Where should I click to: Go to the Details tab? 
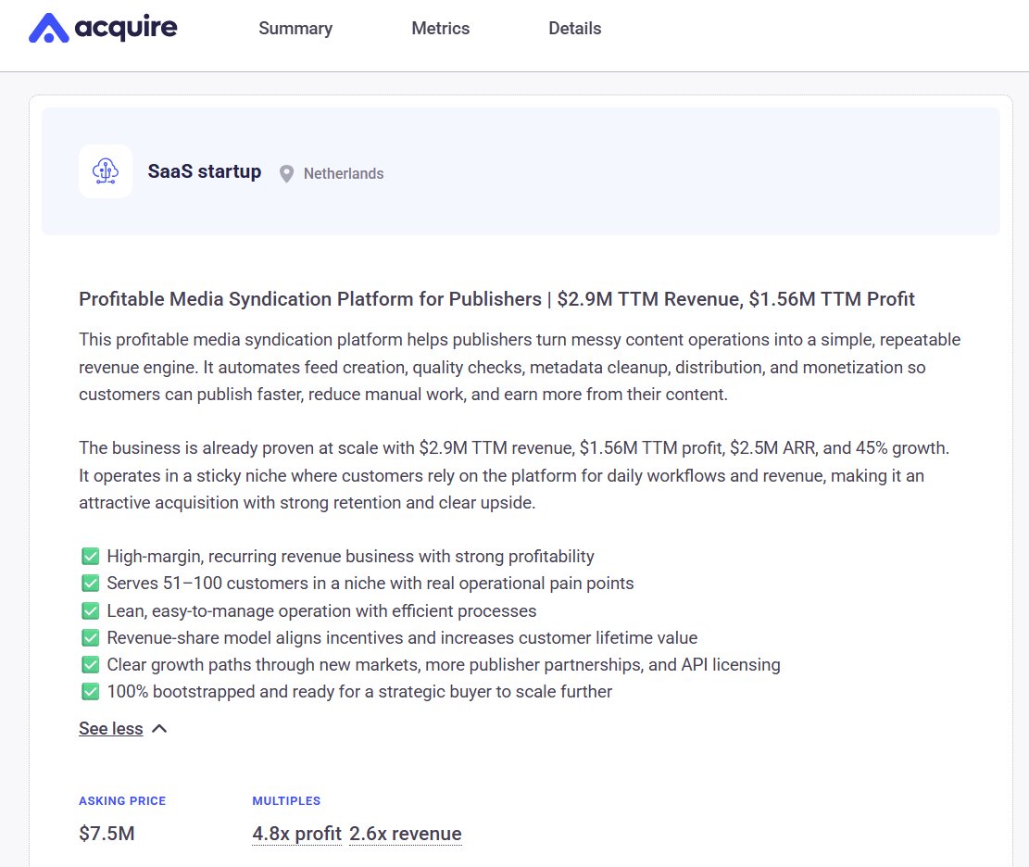[x=575, y=28]
